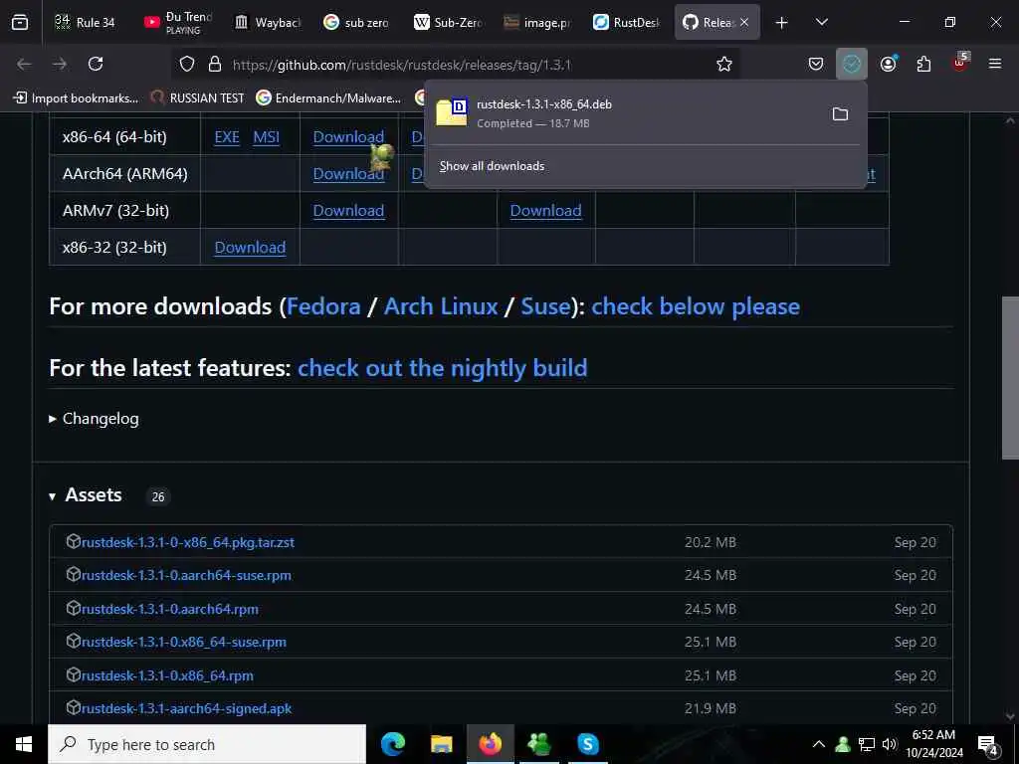Open the Windows Start menu
The image size is (1019, 764).
coord(24,744)
